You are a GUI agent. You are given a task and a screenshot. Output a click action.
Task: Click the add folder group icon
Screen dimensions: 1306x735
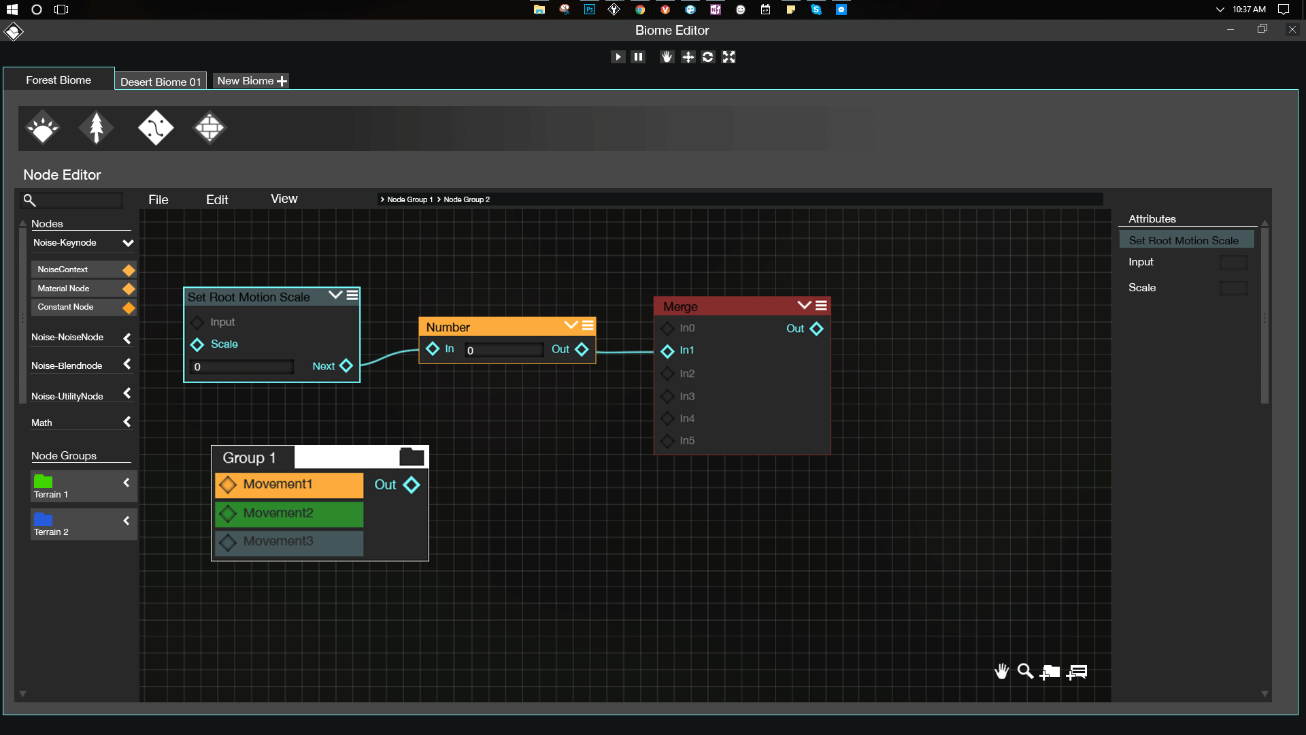(1050, 672)
